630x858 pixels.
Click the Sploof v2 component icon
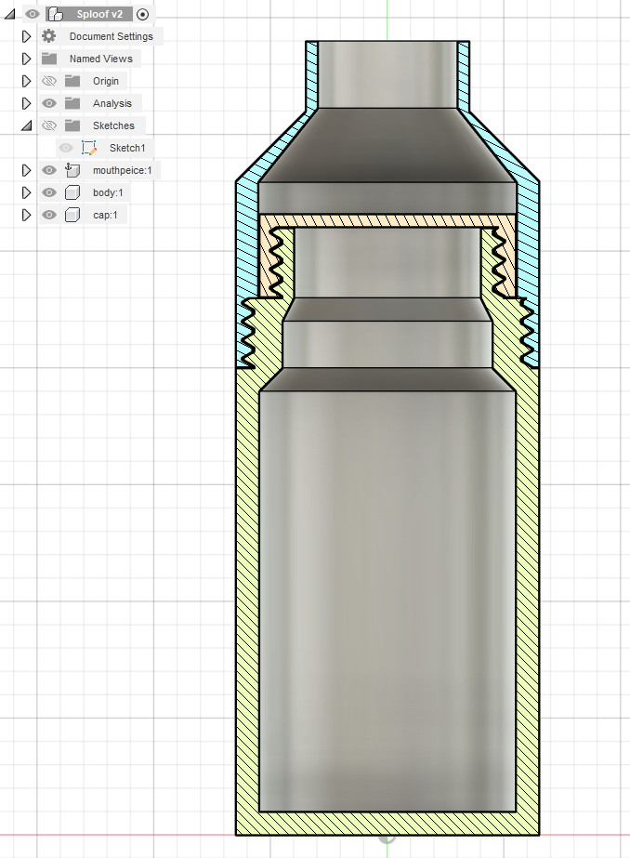tap(55, 14)
